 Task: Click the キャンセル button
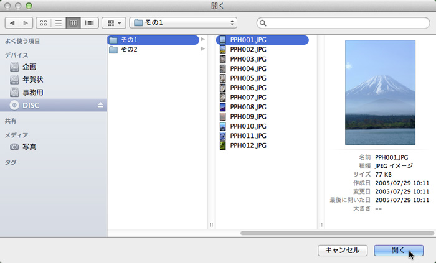coord(342,250)
